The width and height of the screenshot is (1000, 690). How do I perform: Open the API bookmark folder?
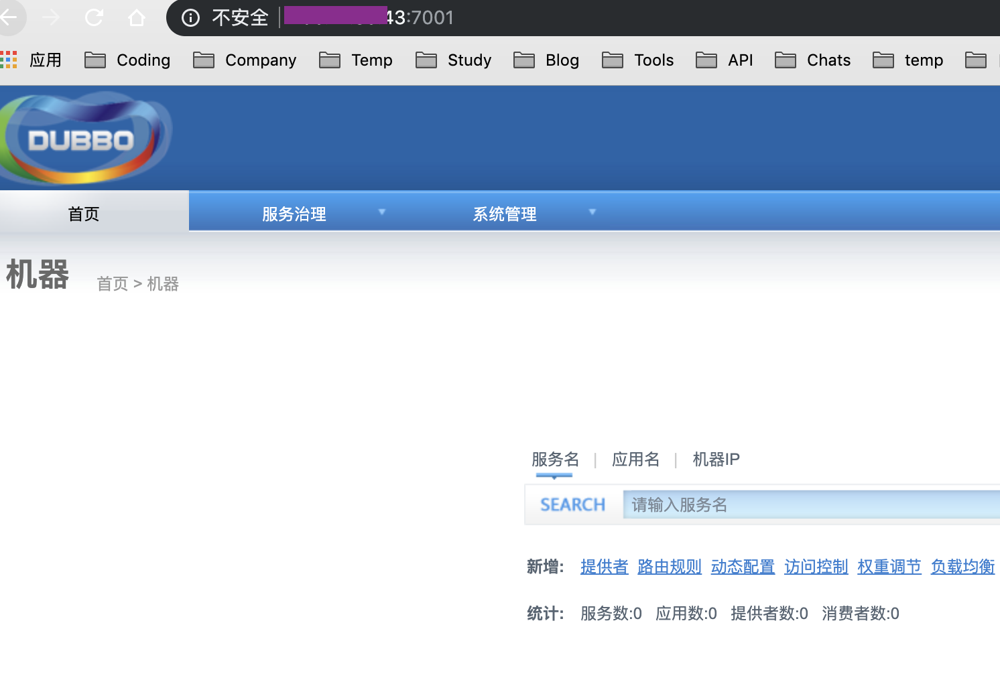click(x=725, y=60)
